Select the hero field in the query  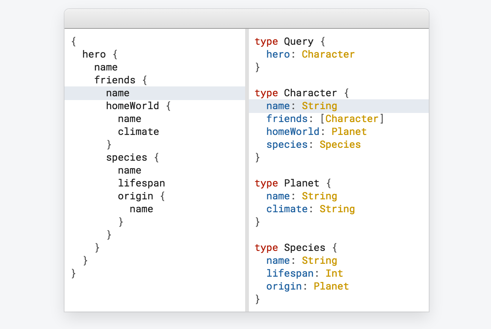click(x=94, y=54)
